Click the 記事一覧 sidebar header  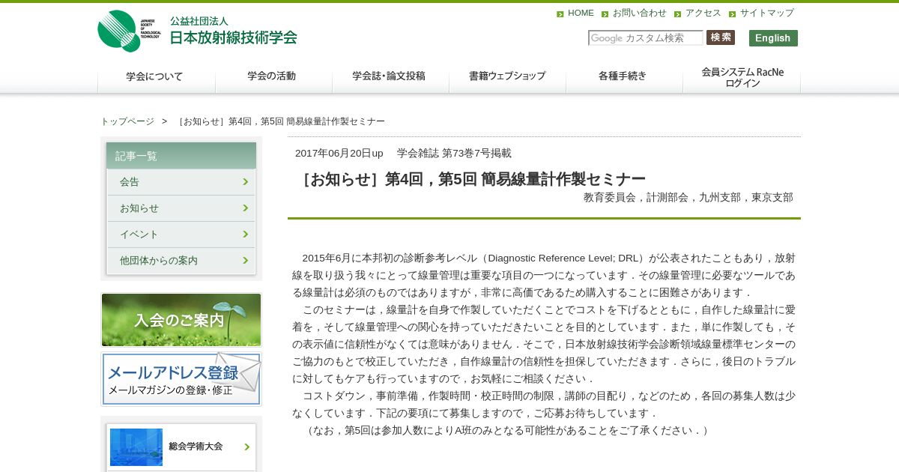pyautogui.click(x=181, y=156)
